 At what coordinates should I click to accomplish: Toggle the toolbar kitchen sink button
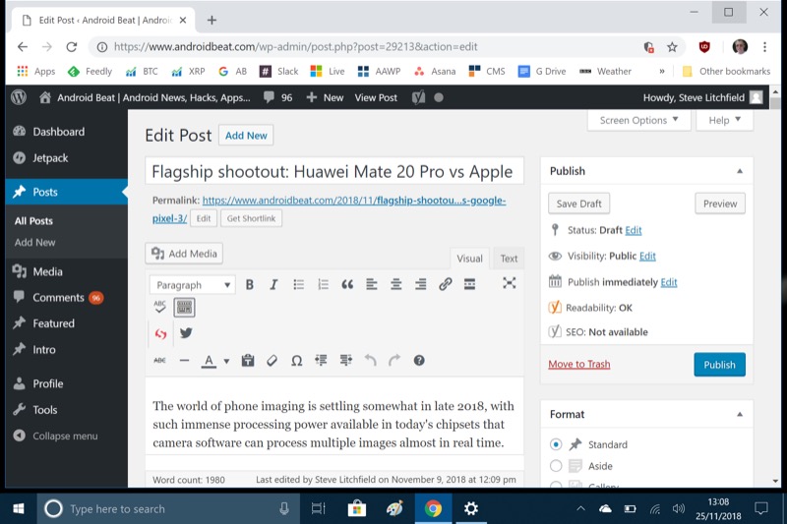coord(184,307)
